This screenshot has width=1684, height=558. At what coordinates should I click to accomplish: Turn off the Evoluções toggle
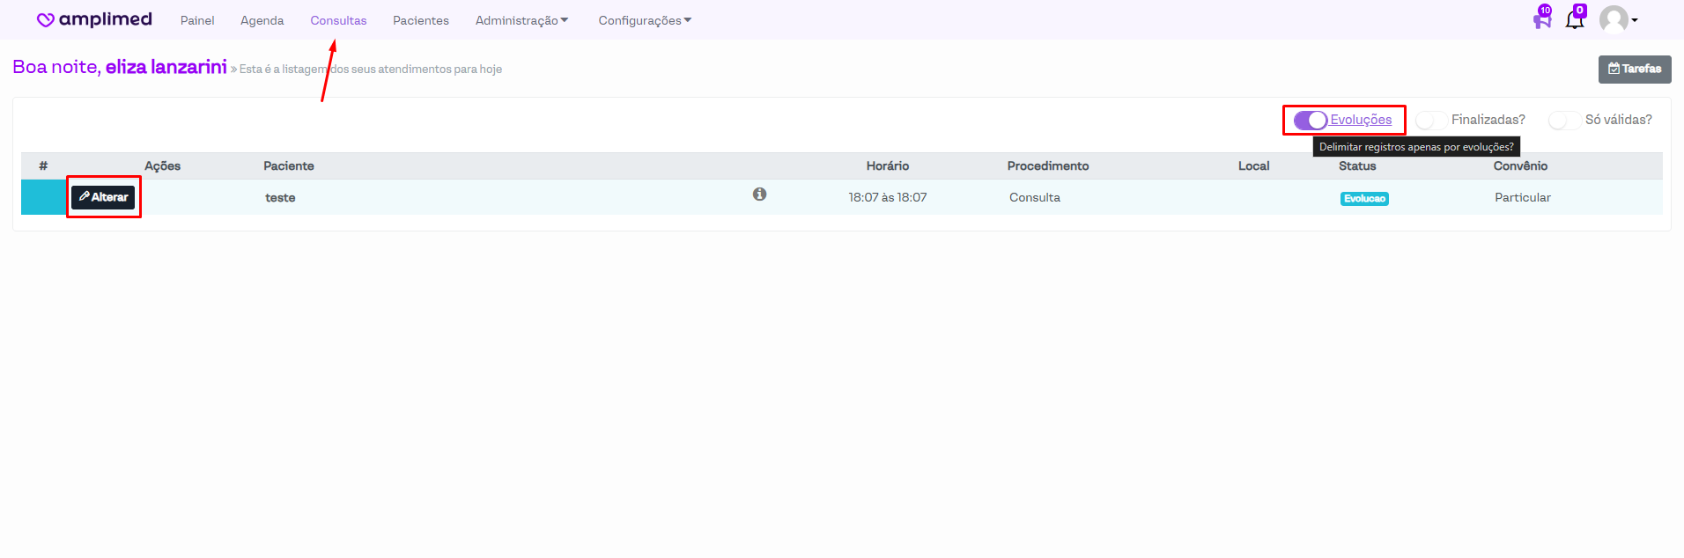point(1310,121)
